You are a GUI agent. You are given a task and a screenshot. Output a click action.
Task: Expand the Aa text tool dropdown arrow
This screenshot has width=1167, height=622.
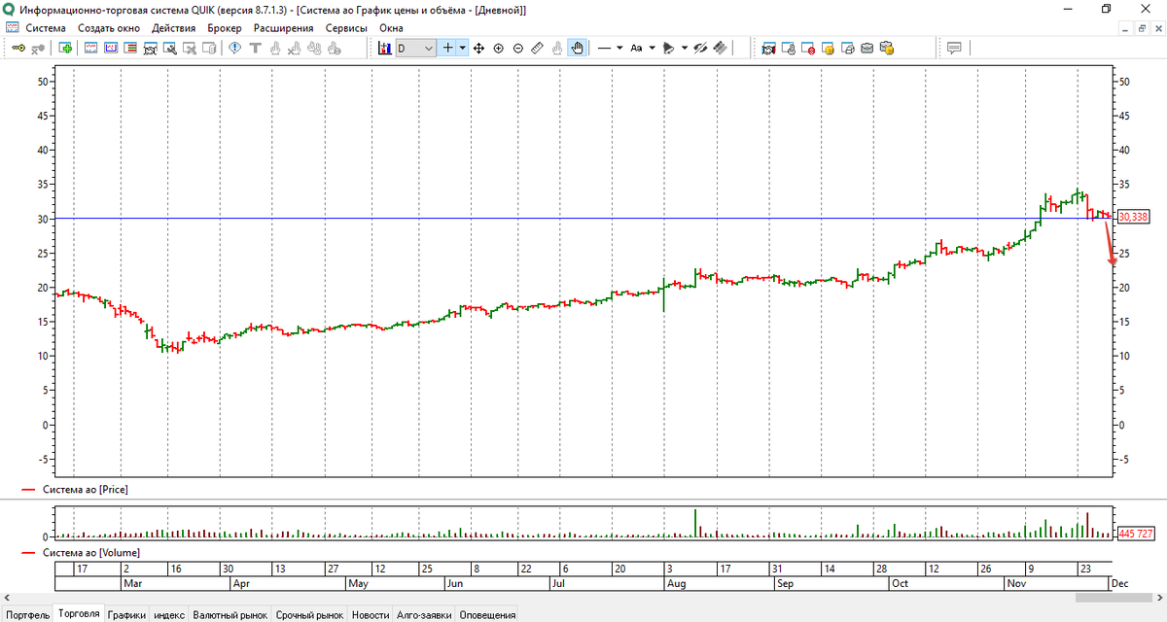click(652, 48)
